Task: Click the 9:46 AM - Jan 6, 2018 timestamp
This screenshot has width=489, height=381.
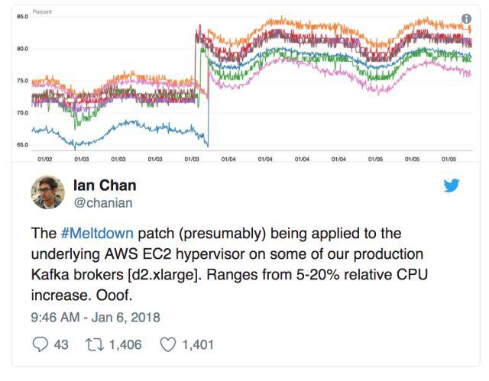Action: click(x=96, y=315)
